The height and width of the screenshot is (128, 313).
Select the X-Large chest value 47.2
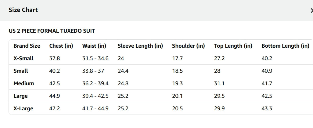click(55, 108)
